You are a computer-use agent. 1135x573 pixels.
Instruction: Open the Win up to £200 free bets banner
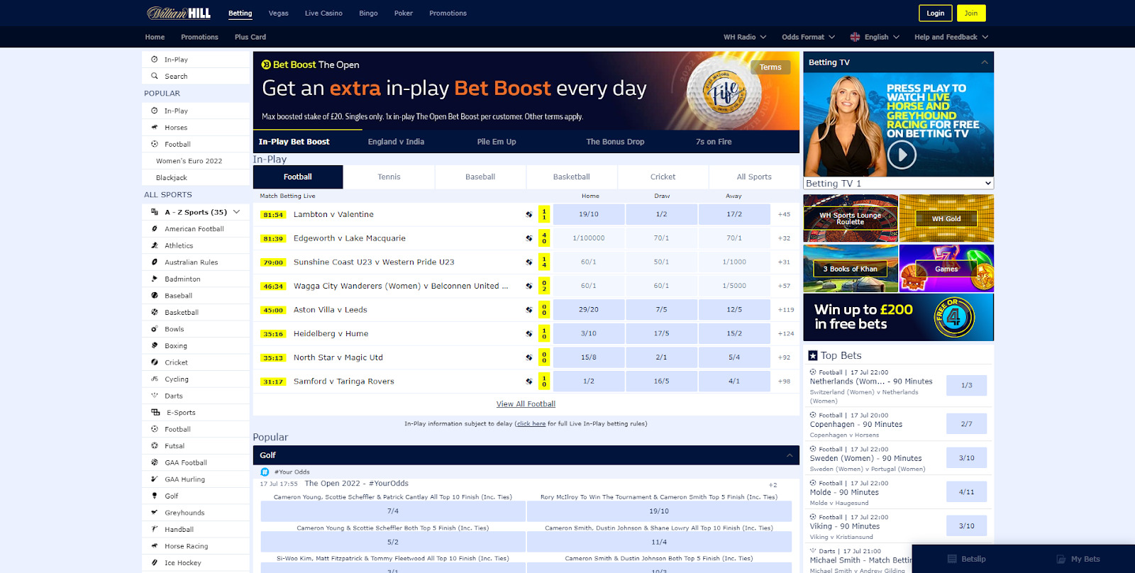coord(898,317)
